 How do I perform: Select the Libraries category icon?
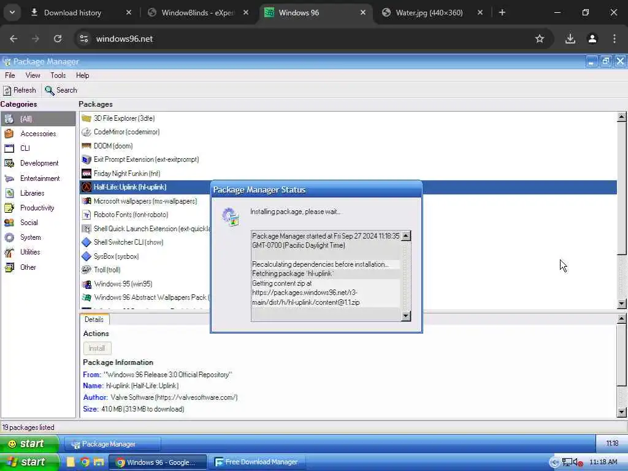point(9,193)
